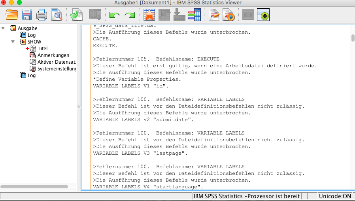Screen dimensions: 355x201
Task: Click the Print icon in the toolbar
Action: 42,15
